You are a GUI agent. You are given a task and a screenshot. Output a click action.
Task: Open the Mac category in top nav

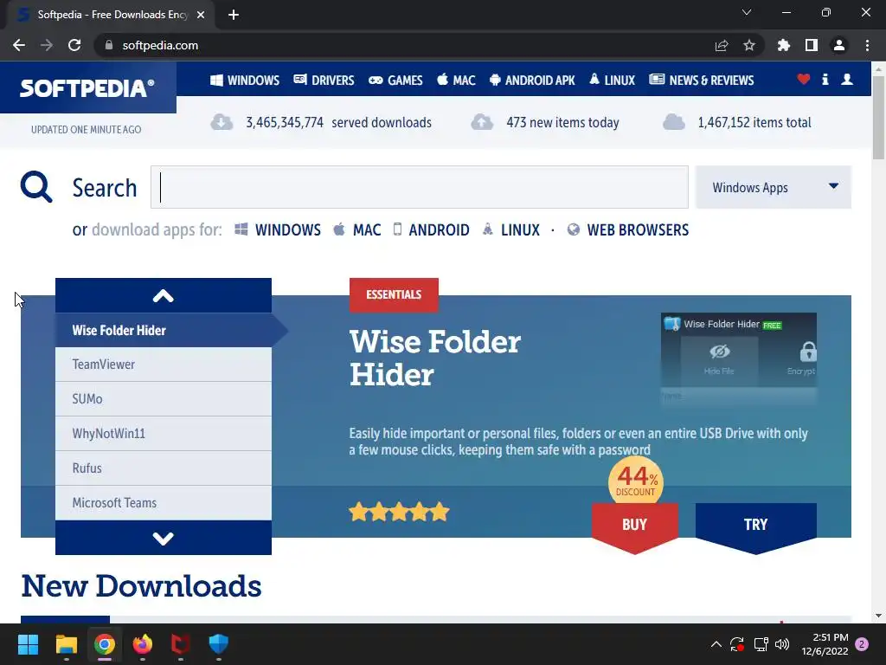click(457, 81)
